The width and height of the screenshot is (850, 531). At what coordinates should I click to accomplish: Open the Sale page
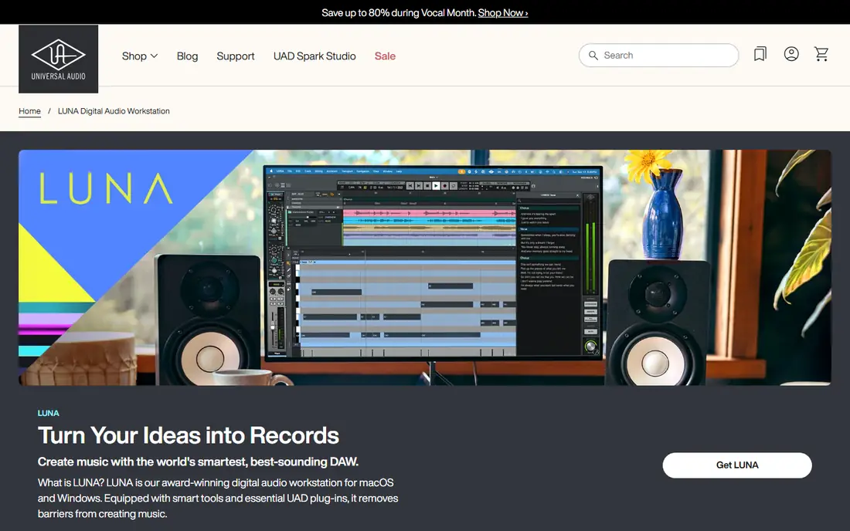(385, 56)
